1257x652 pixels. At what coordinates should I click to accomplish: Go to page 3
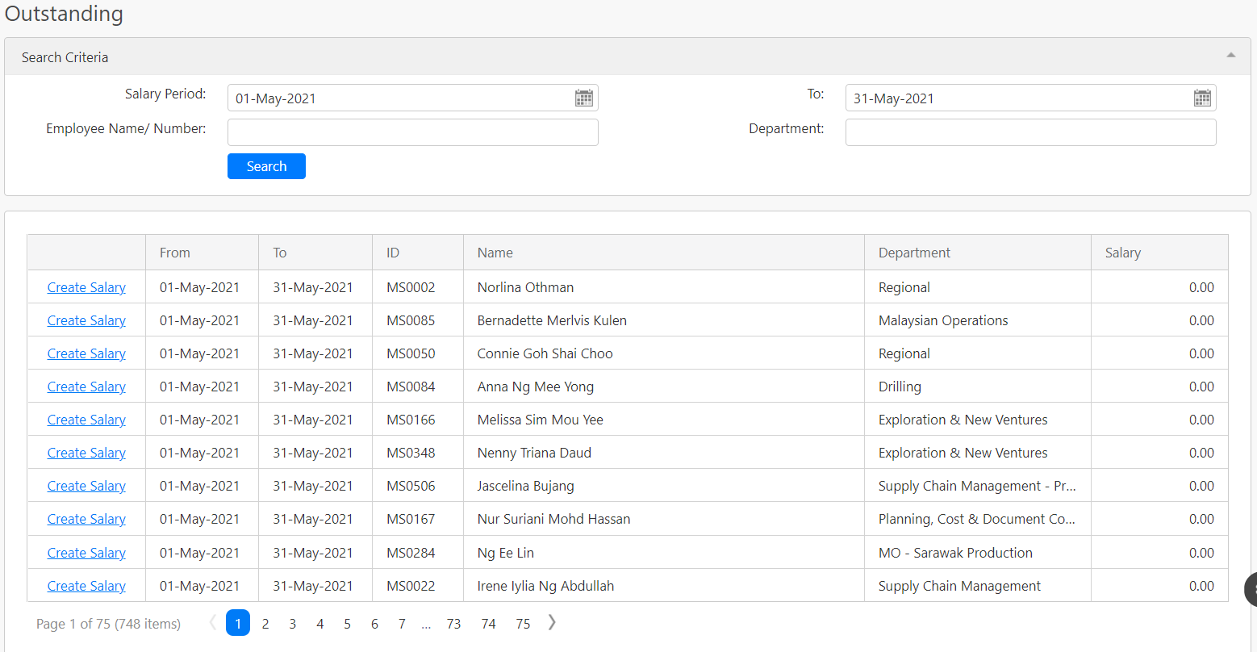pos(293,624)
